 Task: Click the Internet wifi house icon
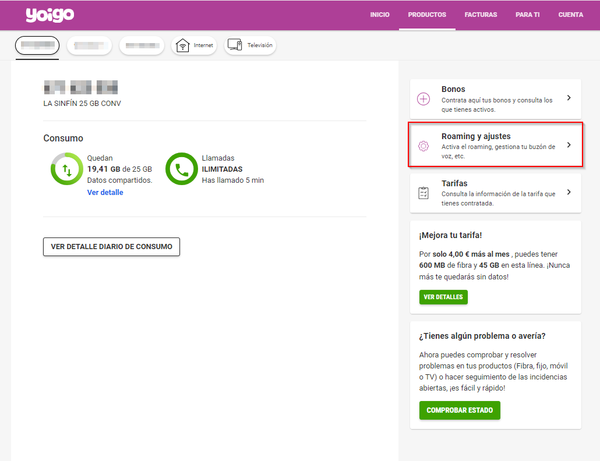pos(183,45)
